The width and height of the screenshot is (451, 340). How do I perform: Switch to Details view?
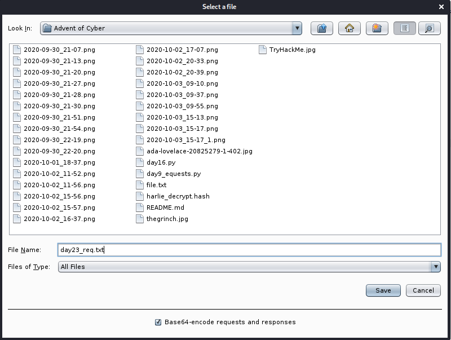point(430,28)
